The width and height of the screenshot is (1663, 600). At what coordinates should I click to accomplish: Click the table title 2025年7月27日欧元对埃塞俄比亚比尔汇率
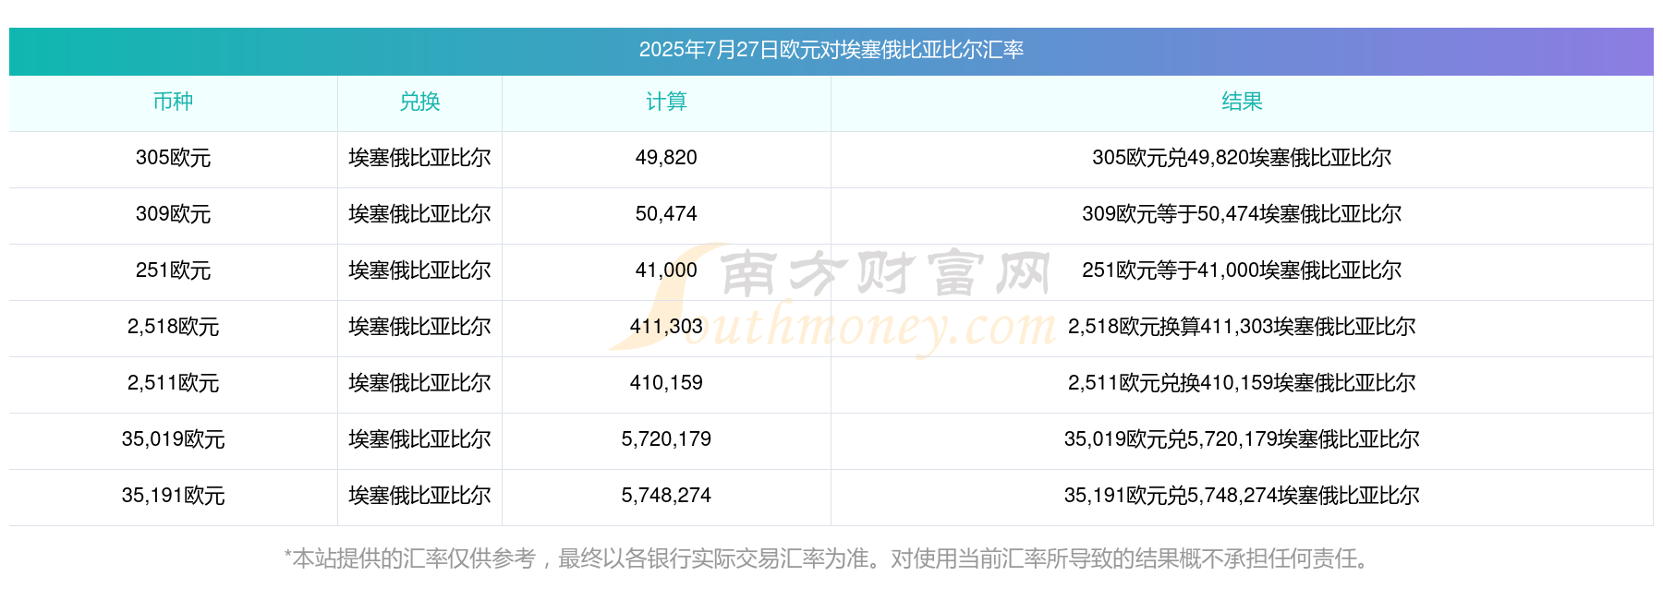[x=831, y=50]
